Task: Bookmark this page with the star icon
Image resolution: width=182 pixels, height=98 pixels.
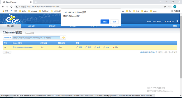Action: click(x=169, y=7)
